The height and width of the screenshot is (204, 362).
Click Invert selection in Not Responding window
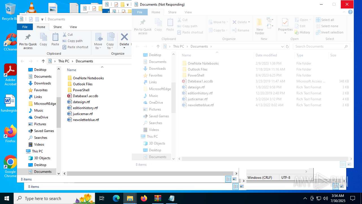(329, 32)
